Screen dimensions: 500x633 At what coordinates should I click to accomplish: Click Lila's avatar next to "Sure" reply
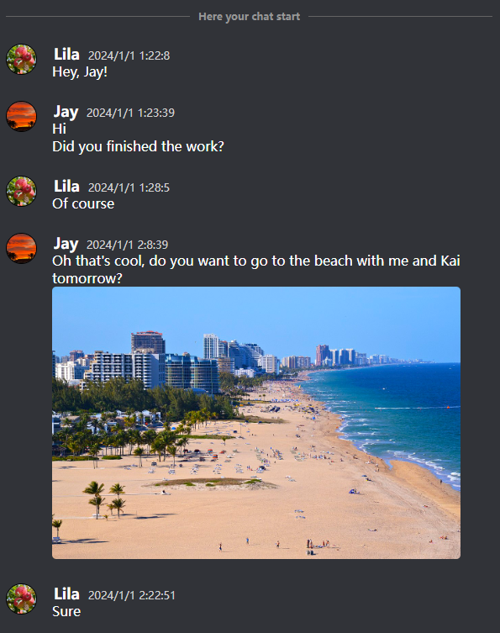(21, 599)
